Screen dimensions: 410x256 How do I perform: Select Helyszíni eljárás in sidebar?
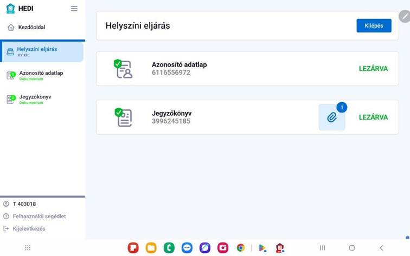pos(37,51)
